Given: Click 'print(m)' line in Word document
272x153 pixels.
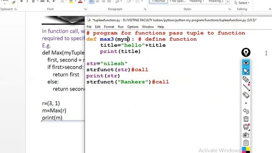Looking at the screenshot, I should 52,118.
